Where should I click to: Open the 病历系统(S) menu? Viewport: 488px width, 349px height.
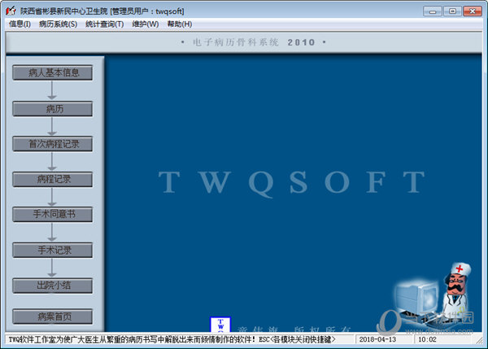pos(58,24)
